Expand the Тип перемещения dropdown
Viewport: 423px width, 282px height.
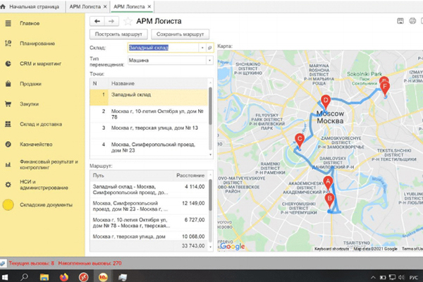(x=209, y=61)
